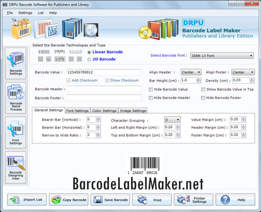Click into the Barcode Header field
Viewport: 261px width, 212px height.
click(104, 89)
